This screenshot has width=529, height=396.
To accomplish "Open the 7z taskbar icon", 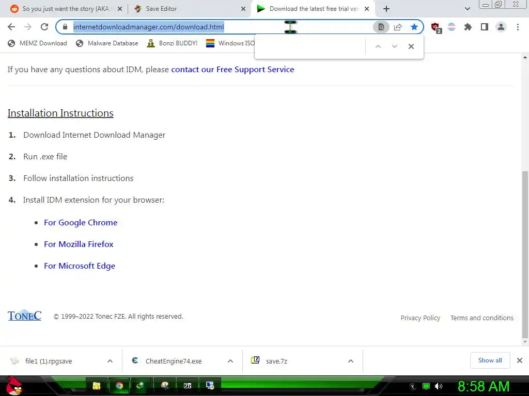I will [188, 386].
